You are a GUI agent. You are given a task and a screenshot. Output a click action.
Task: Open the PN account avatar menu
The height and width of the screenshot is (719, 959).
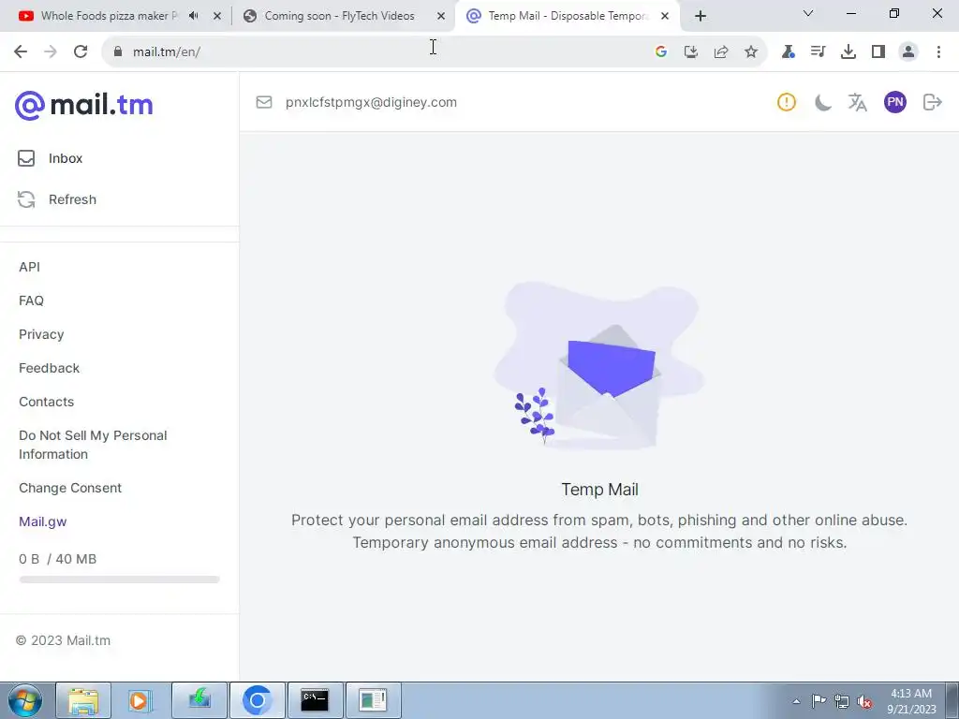pyautogui.click(x=894, y=102)
